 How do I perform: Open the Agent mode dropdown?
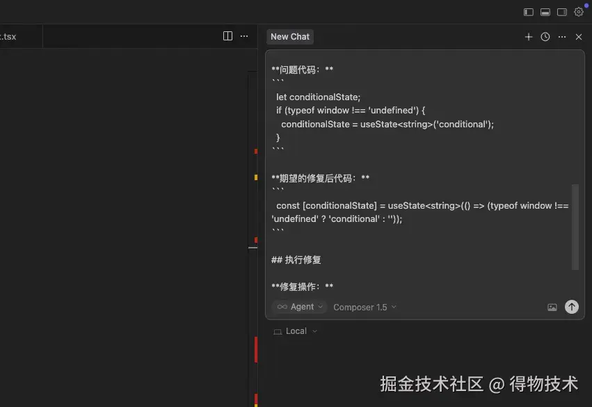[299, 307]
